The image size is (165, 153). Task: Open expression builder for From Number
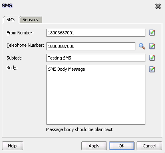[x=152, y=33]
